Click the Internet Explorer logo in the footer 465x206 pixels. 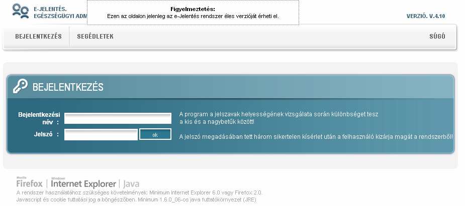(x=83, y=182)
